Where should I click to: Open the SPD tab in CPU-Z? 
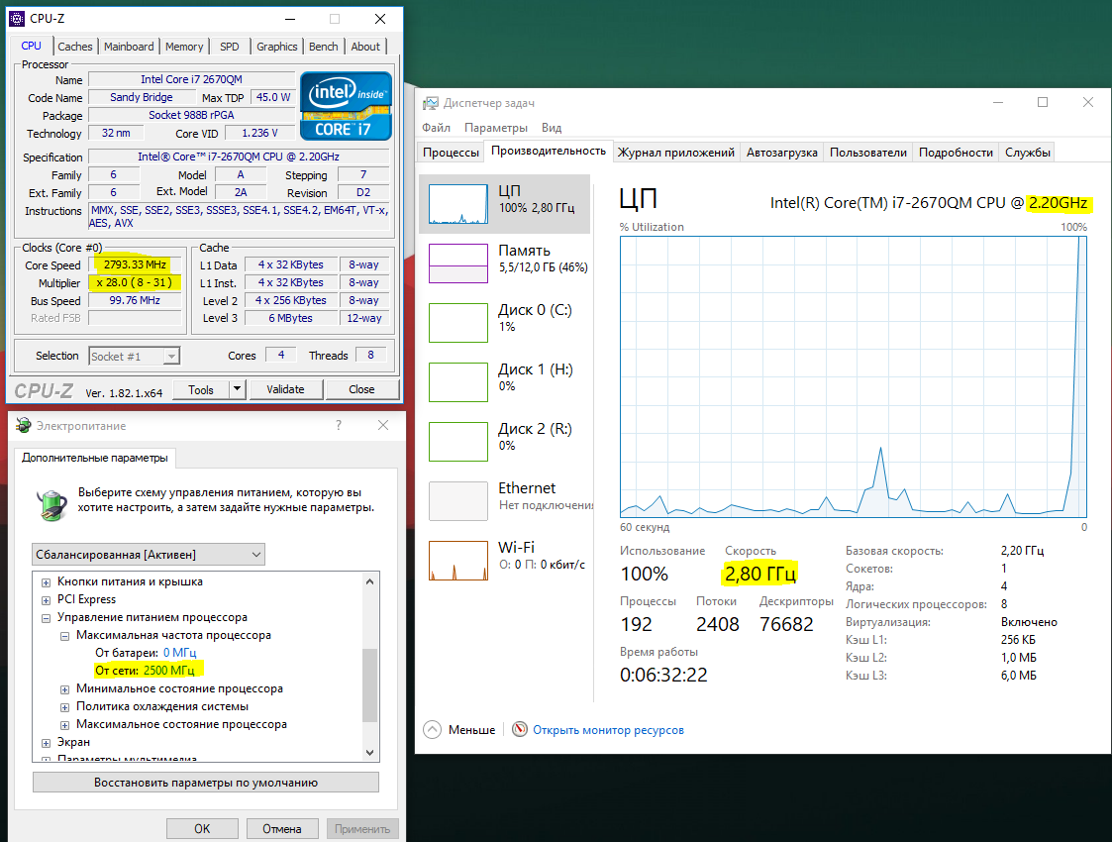230,47
